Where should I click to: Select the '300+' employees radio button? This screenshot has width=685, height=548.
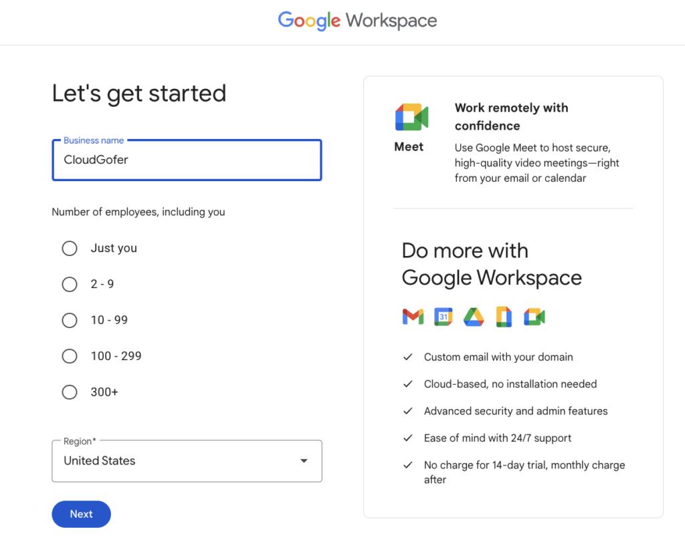click(70, 393)
